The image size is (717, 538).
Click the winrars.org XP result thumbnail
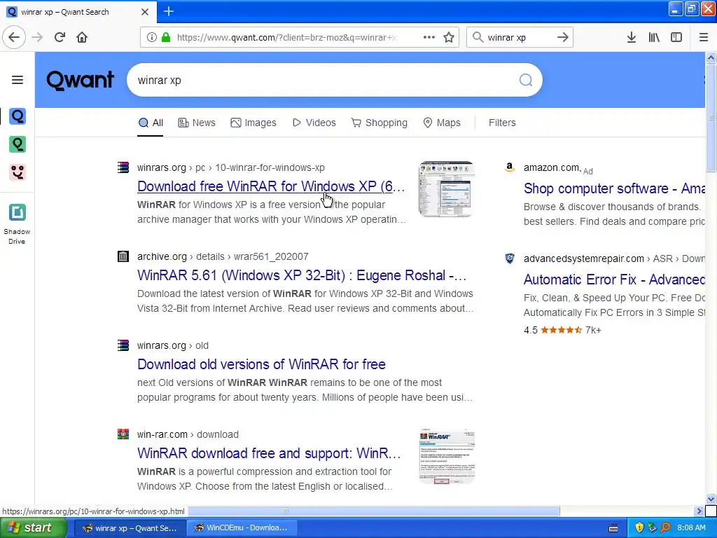447,188
